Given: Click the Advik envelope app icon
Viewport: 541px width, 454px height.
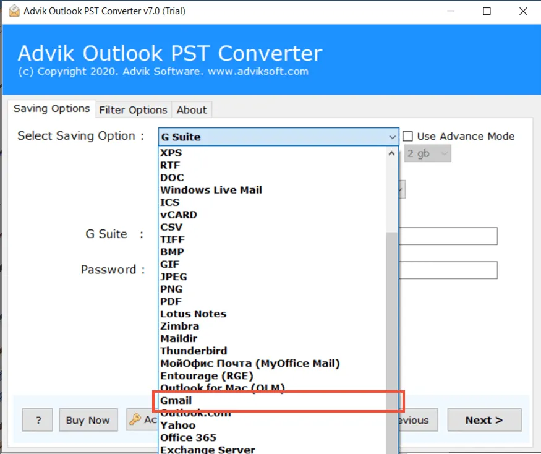Looking at the screenshot, I should coord(14,11).
